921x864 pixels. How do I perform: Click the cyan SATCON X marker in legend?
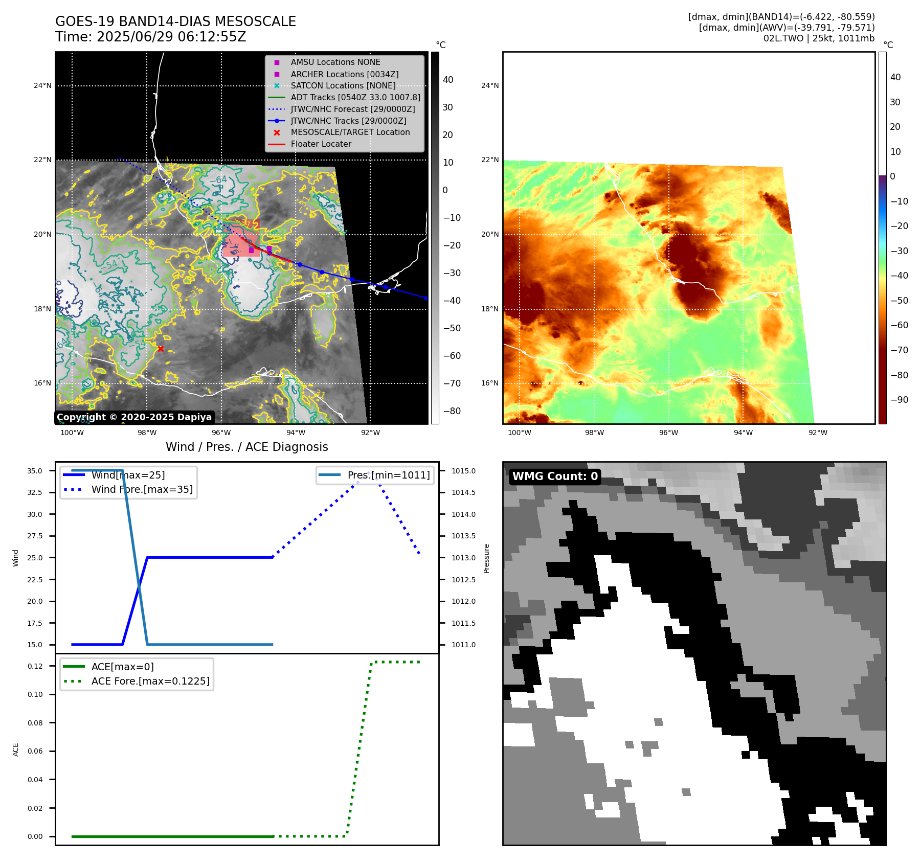click(277, 86)
